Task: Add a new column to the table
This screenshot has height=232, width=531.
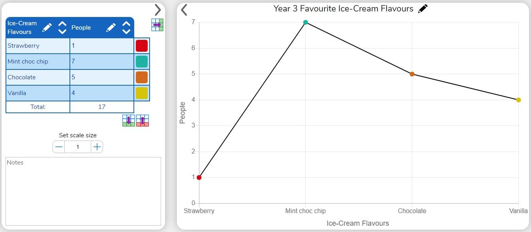Action: tap(157, 25)
